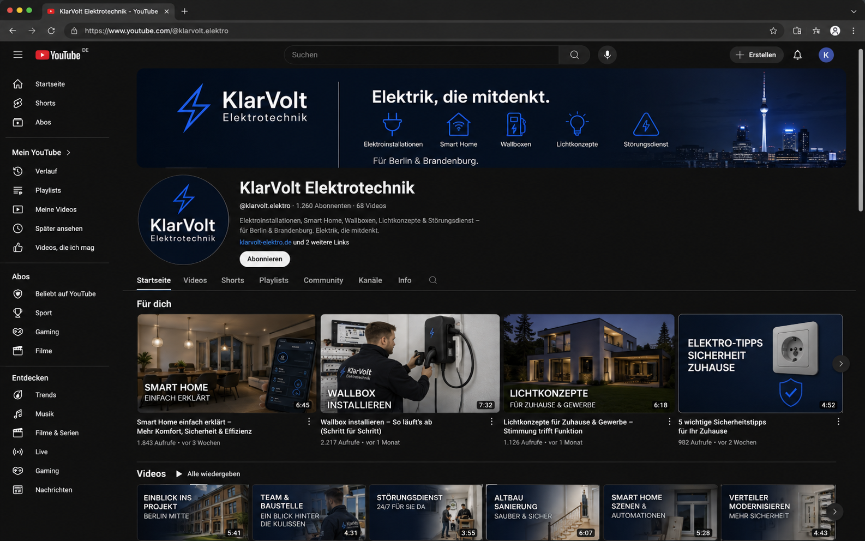Play Altbau Sanierung video thumbnail
Screen dimensions: 865x541
click(x=543, y=512)
